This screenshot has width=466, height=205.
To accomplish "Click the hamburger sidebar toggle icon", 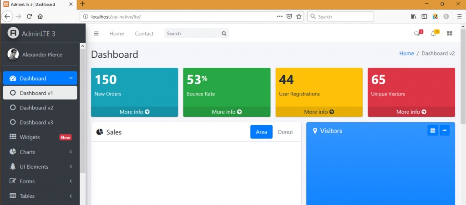I will click(x=96, y=34).
